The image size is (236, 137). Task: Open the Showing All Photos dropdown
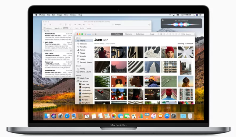click(185, 44)
